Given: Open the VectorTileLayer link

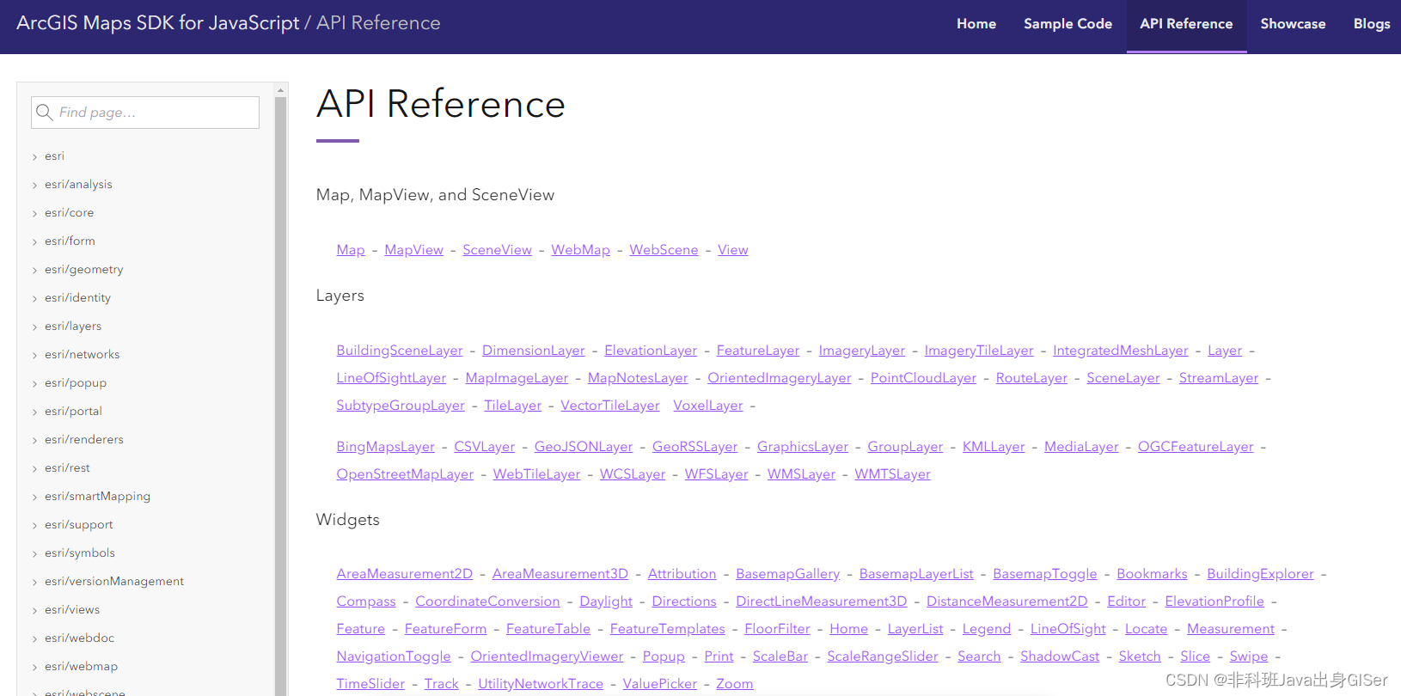Looking at the screenshot, I should (x=610, y=406).
